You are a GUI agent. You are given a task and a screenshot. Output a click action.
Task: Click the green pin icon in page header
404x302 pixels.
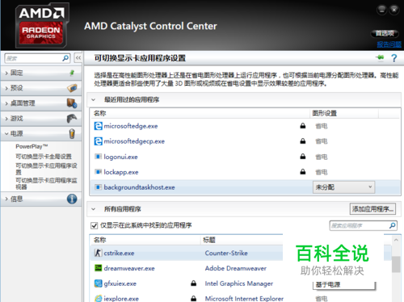click(381, 57)
